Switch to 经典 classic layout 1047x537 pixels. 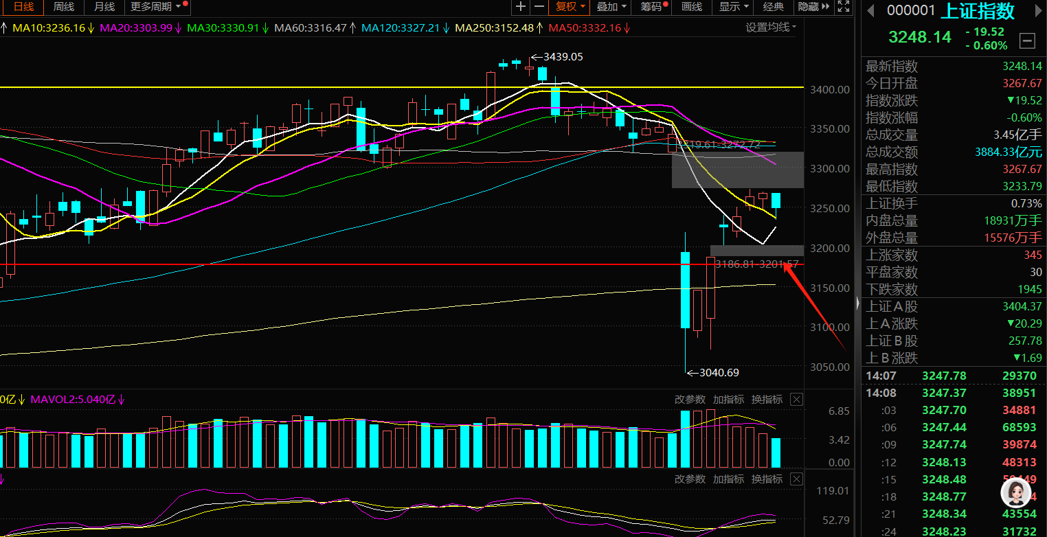click(774, 7)
